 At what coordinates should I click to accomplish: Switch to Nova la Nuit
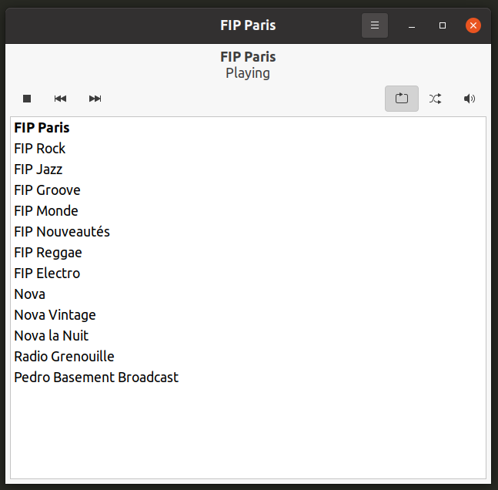[x=52, y=336]
